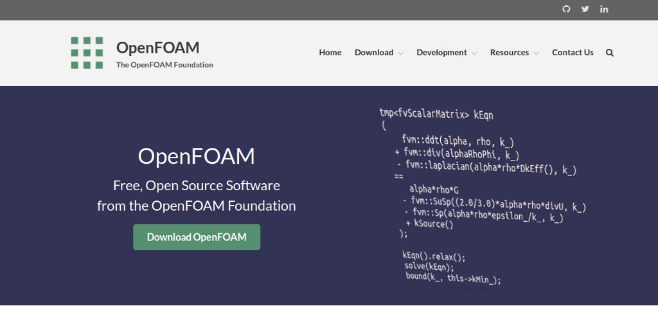Click the search magnifier icon
658x329 pixels.
click(x=610, y=53)
